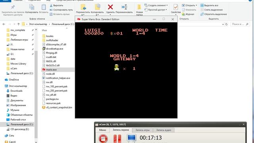Image resolution: width=254 pixels, height=143 pixels.
Task: Switch to oCam Меню tab
Action: tap(102, 130)
